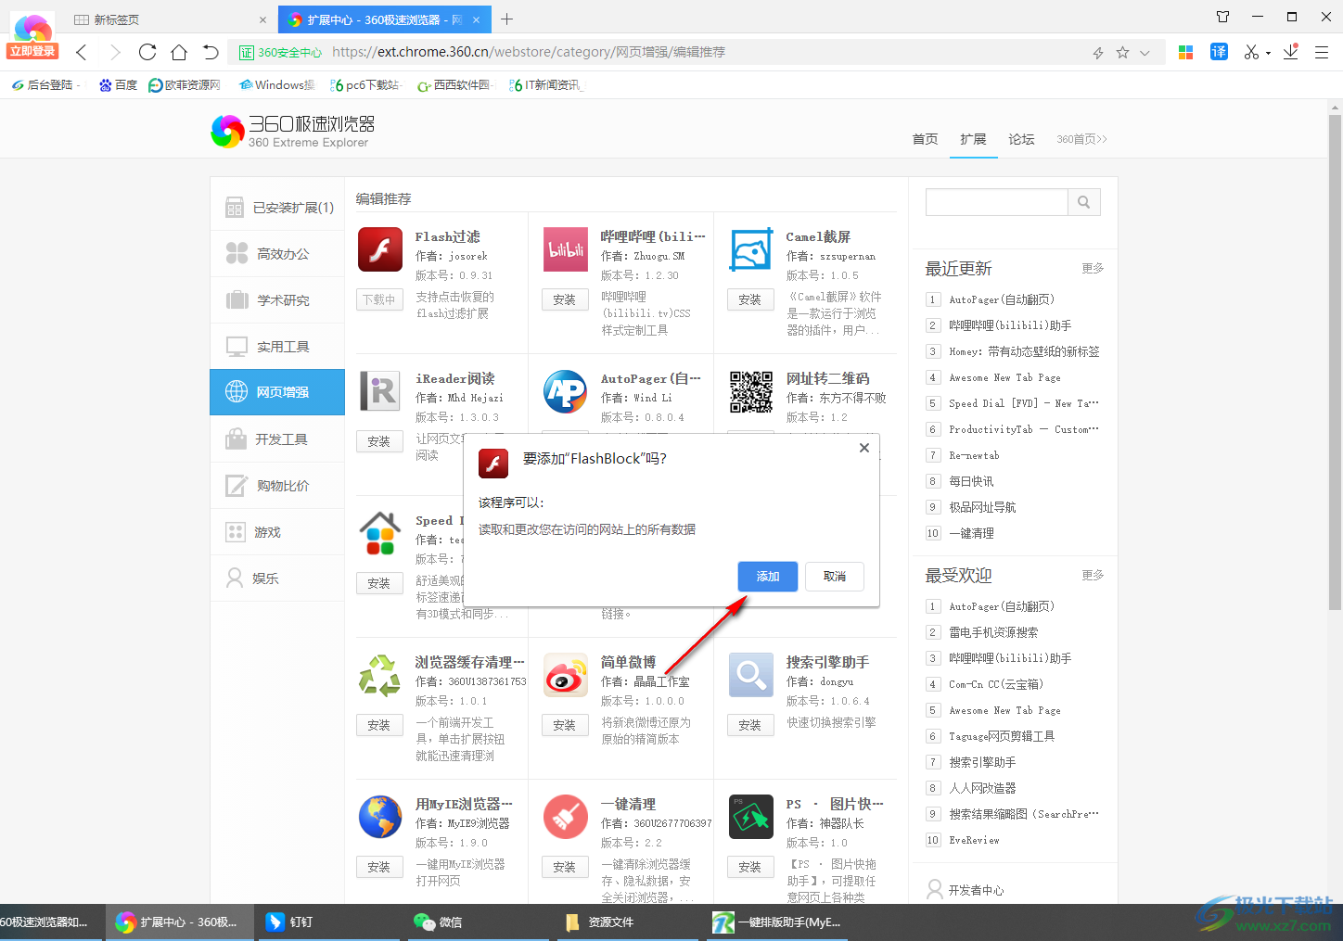Click the 一键清理 broom icon
The image size is (1343, 941).
566,818
